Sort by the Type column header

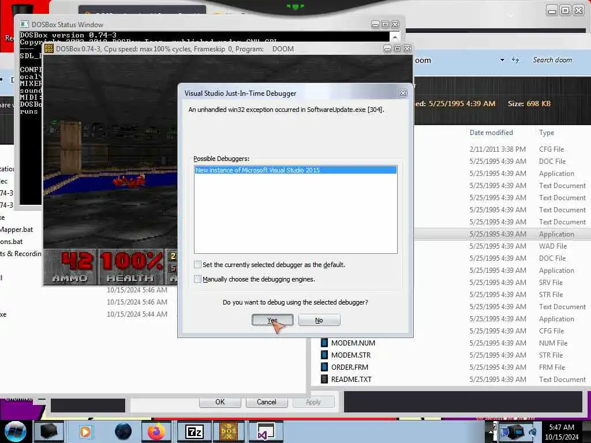tap(547, 133)
